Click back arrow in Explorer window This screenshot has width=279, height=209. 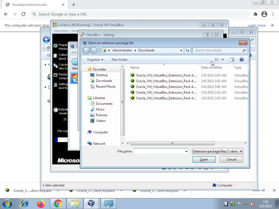tap(46, 39)
